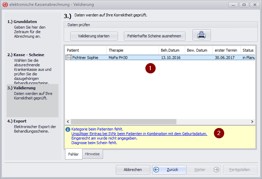This screenshot has height=179, width=262.
Task: Sort by the Therapie column header
Action: tap(132, 50)
